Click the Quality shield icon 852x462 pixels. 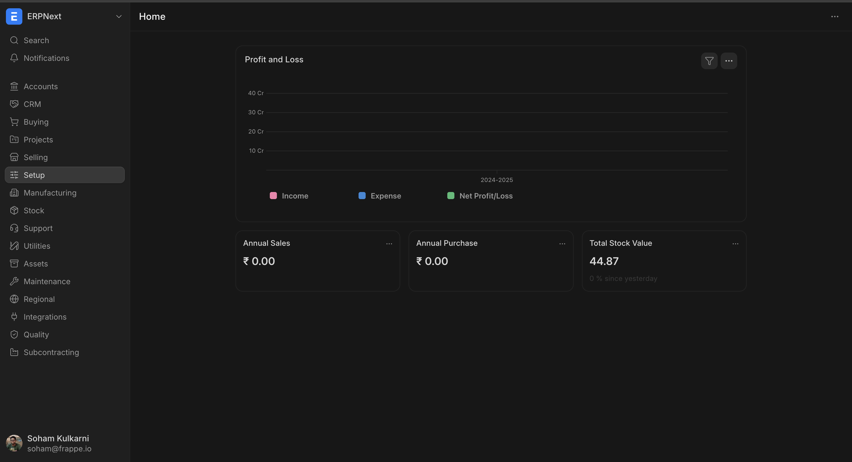click(x=14, y=334)
